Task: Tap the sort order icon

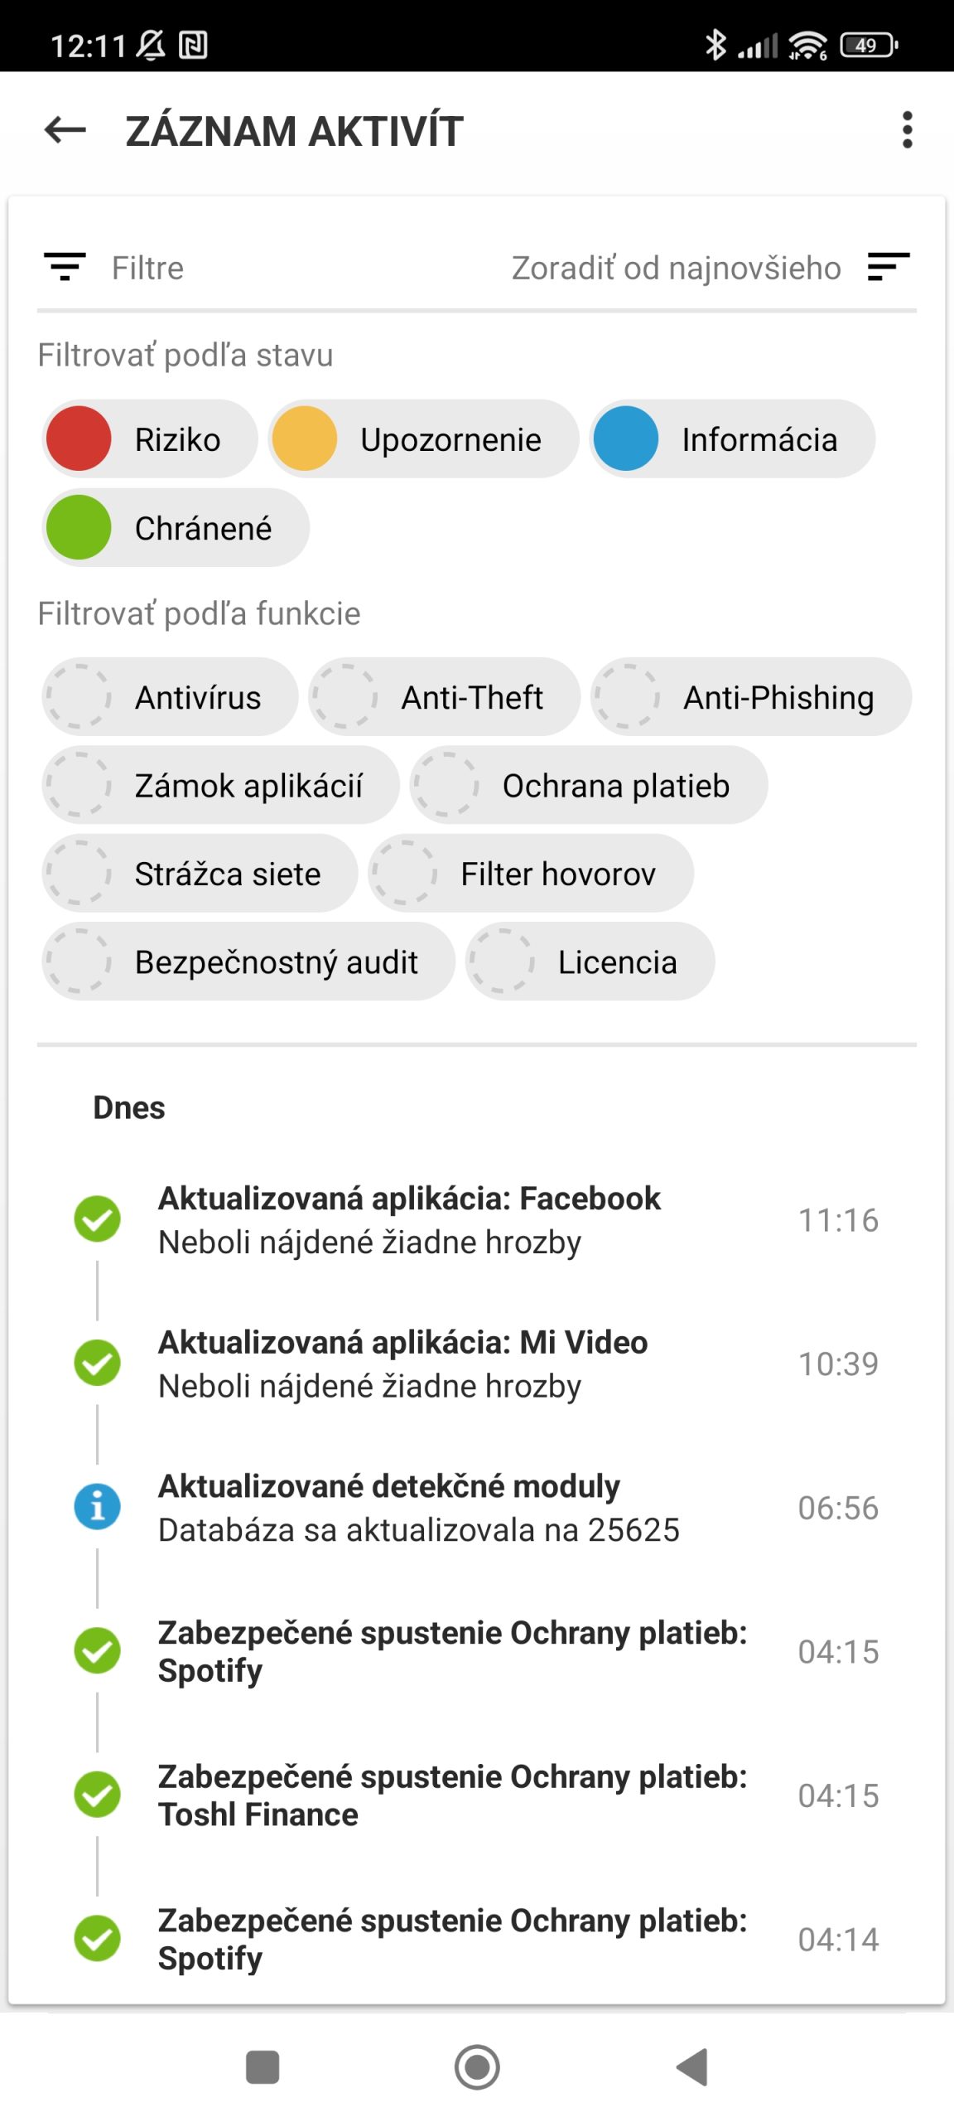Action: coord(889,267)
